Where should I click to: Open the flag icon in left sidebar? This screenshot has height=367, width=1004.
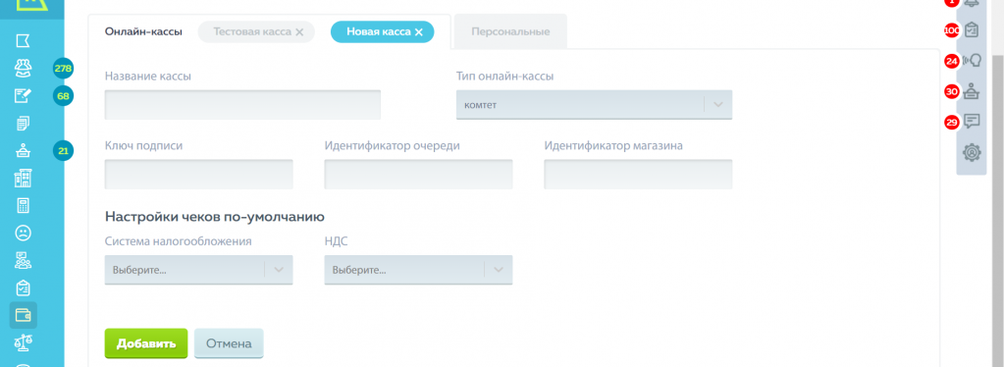(x=23, y=41)
